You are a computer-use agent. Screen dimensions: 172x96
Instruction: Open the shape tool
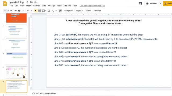coord(49,11)
